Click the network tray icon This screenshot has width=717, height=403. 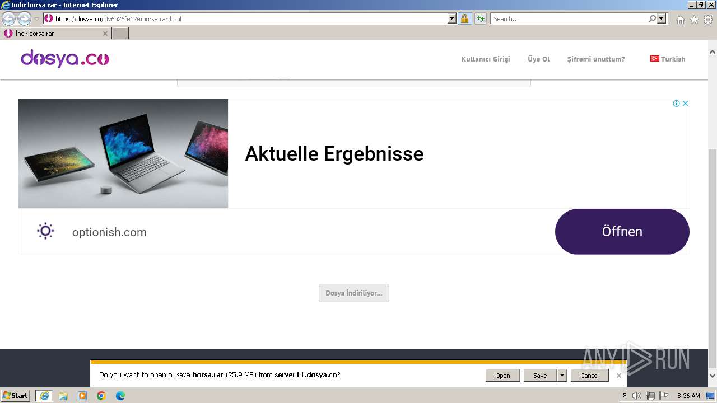click(650, 396)
